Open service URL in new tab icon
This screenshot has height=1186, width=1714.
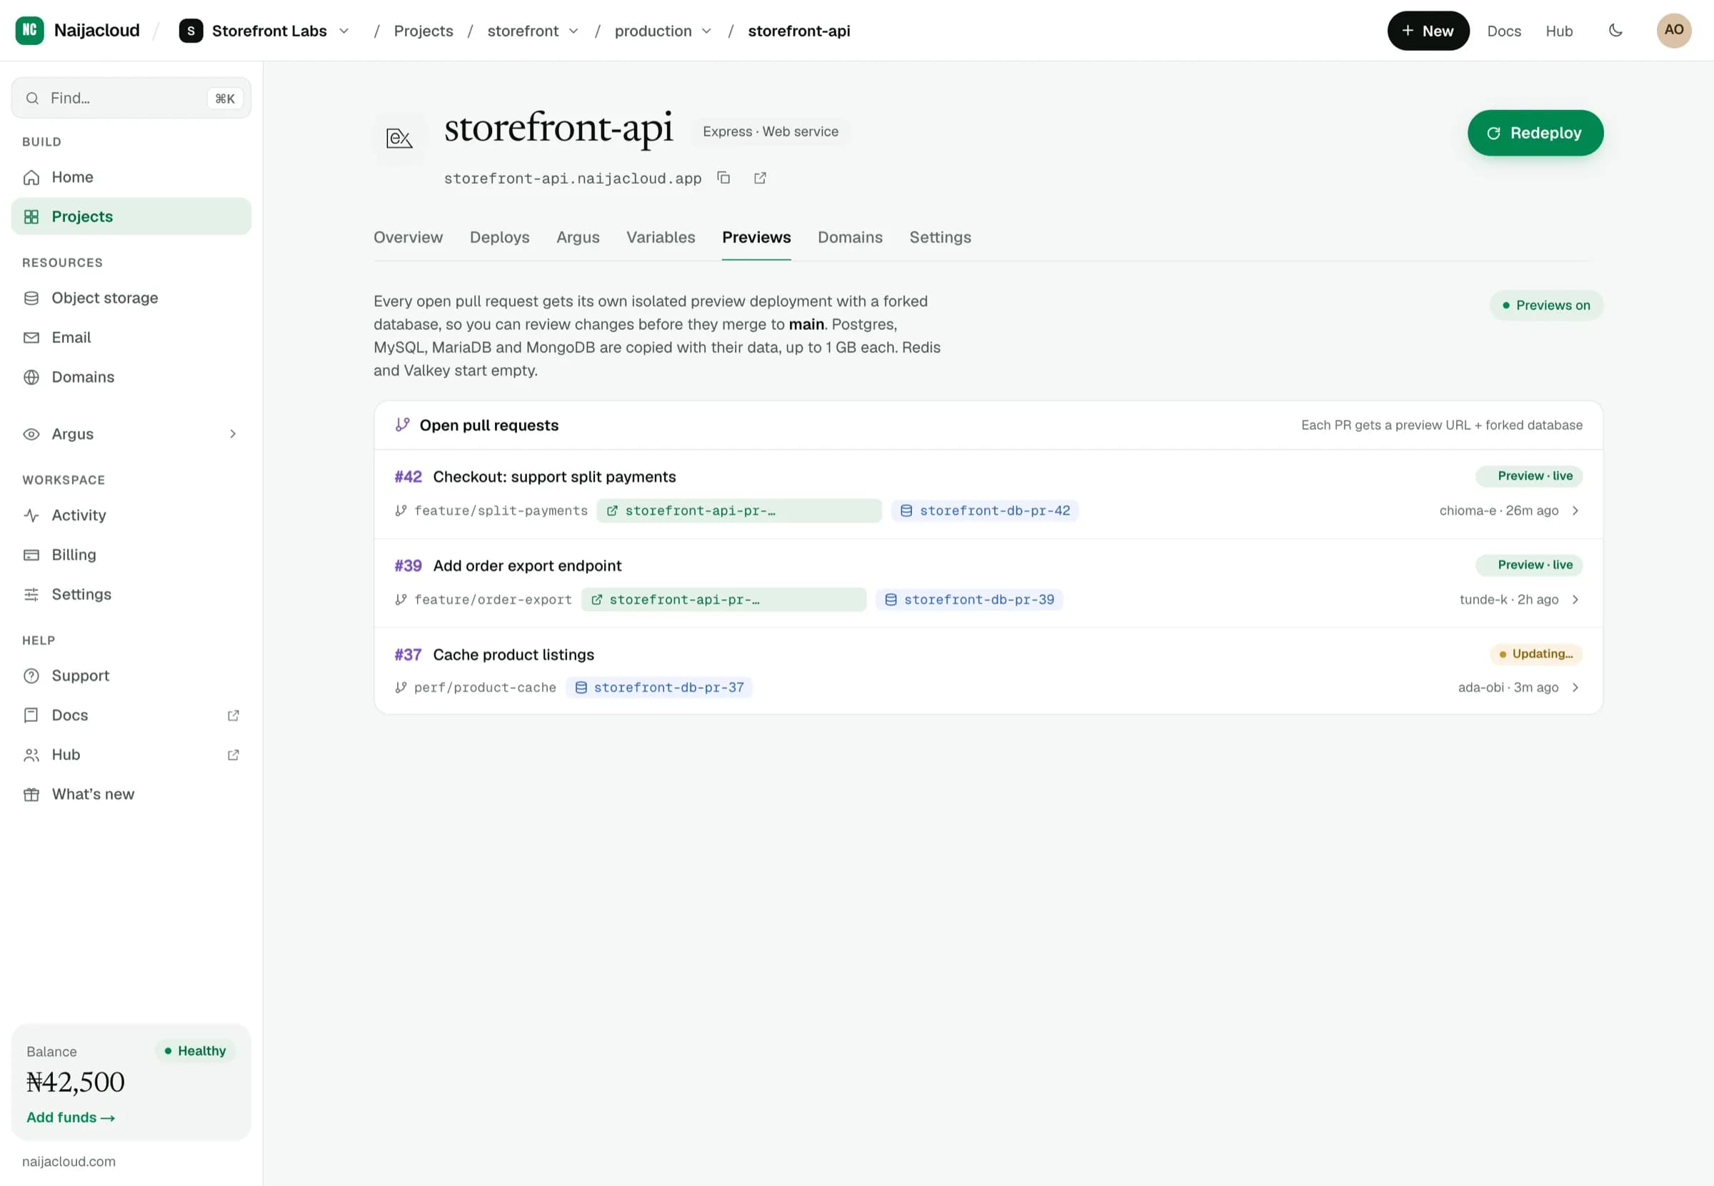coord(760,178)
